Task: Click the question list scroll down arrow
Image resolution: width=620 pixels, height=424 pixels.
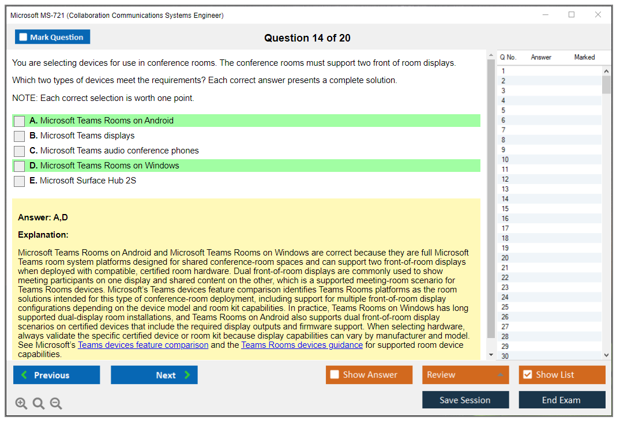Action: tap(606, 355)
